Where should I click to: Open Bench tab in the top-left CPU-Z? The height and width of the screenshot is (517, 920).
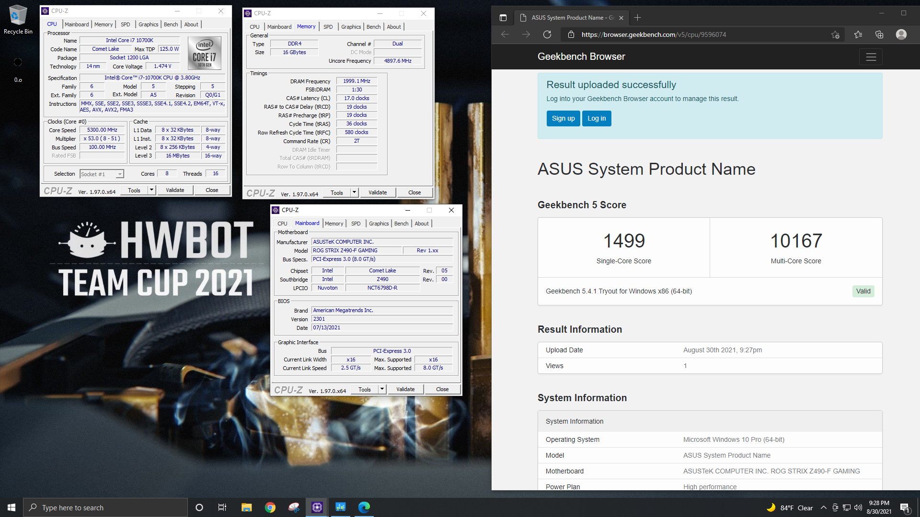click(x=171, y=24)
